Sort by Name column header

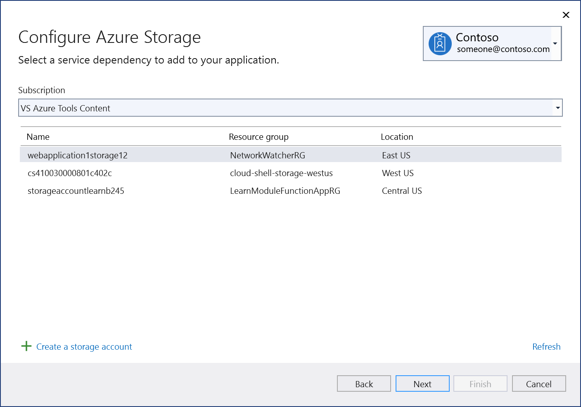38,137
